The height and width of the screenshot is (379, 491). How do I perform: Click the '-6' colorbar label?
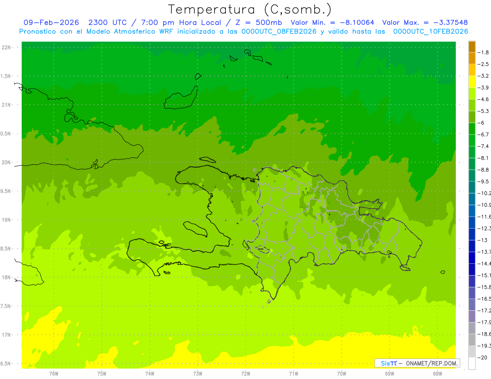pos(481,123)
